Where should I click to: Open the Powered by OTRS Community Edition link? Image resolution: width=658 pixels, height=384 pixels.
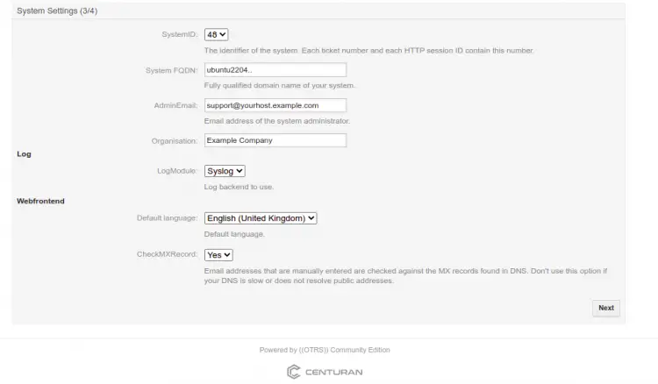pyautogui.click(x=325, y=350)
